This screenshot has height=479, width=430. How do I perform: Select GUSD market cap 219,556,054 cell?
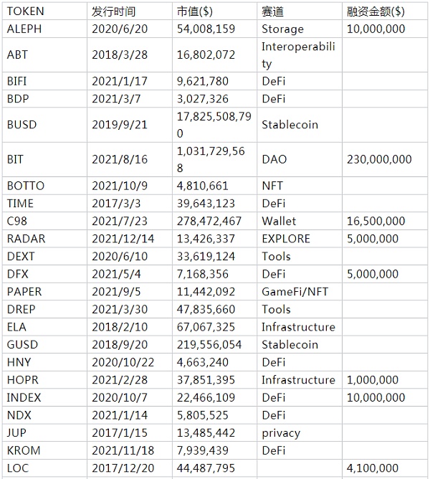point(212,344)
